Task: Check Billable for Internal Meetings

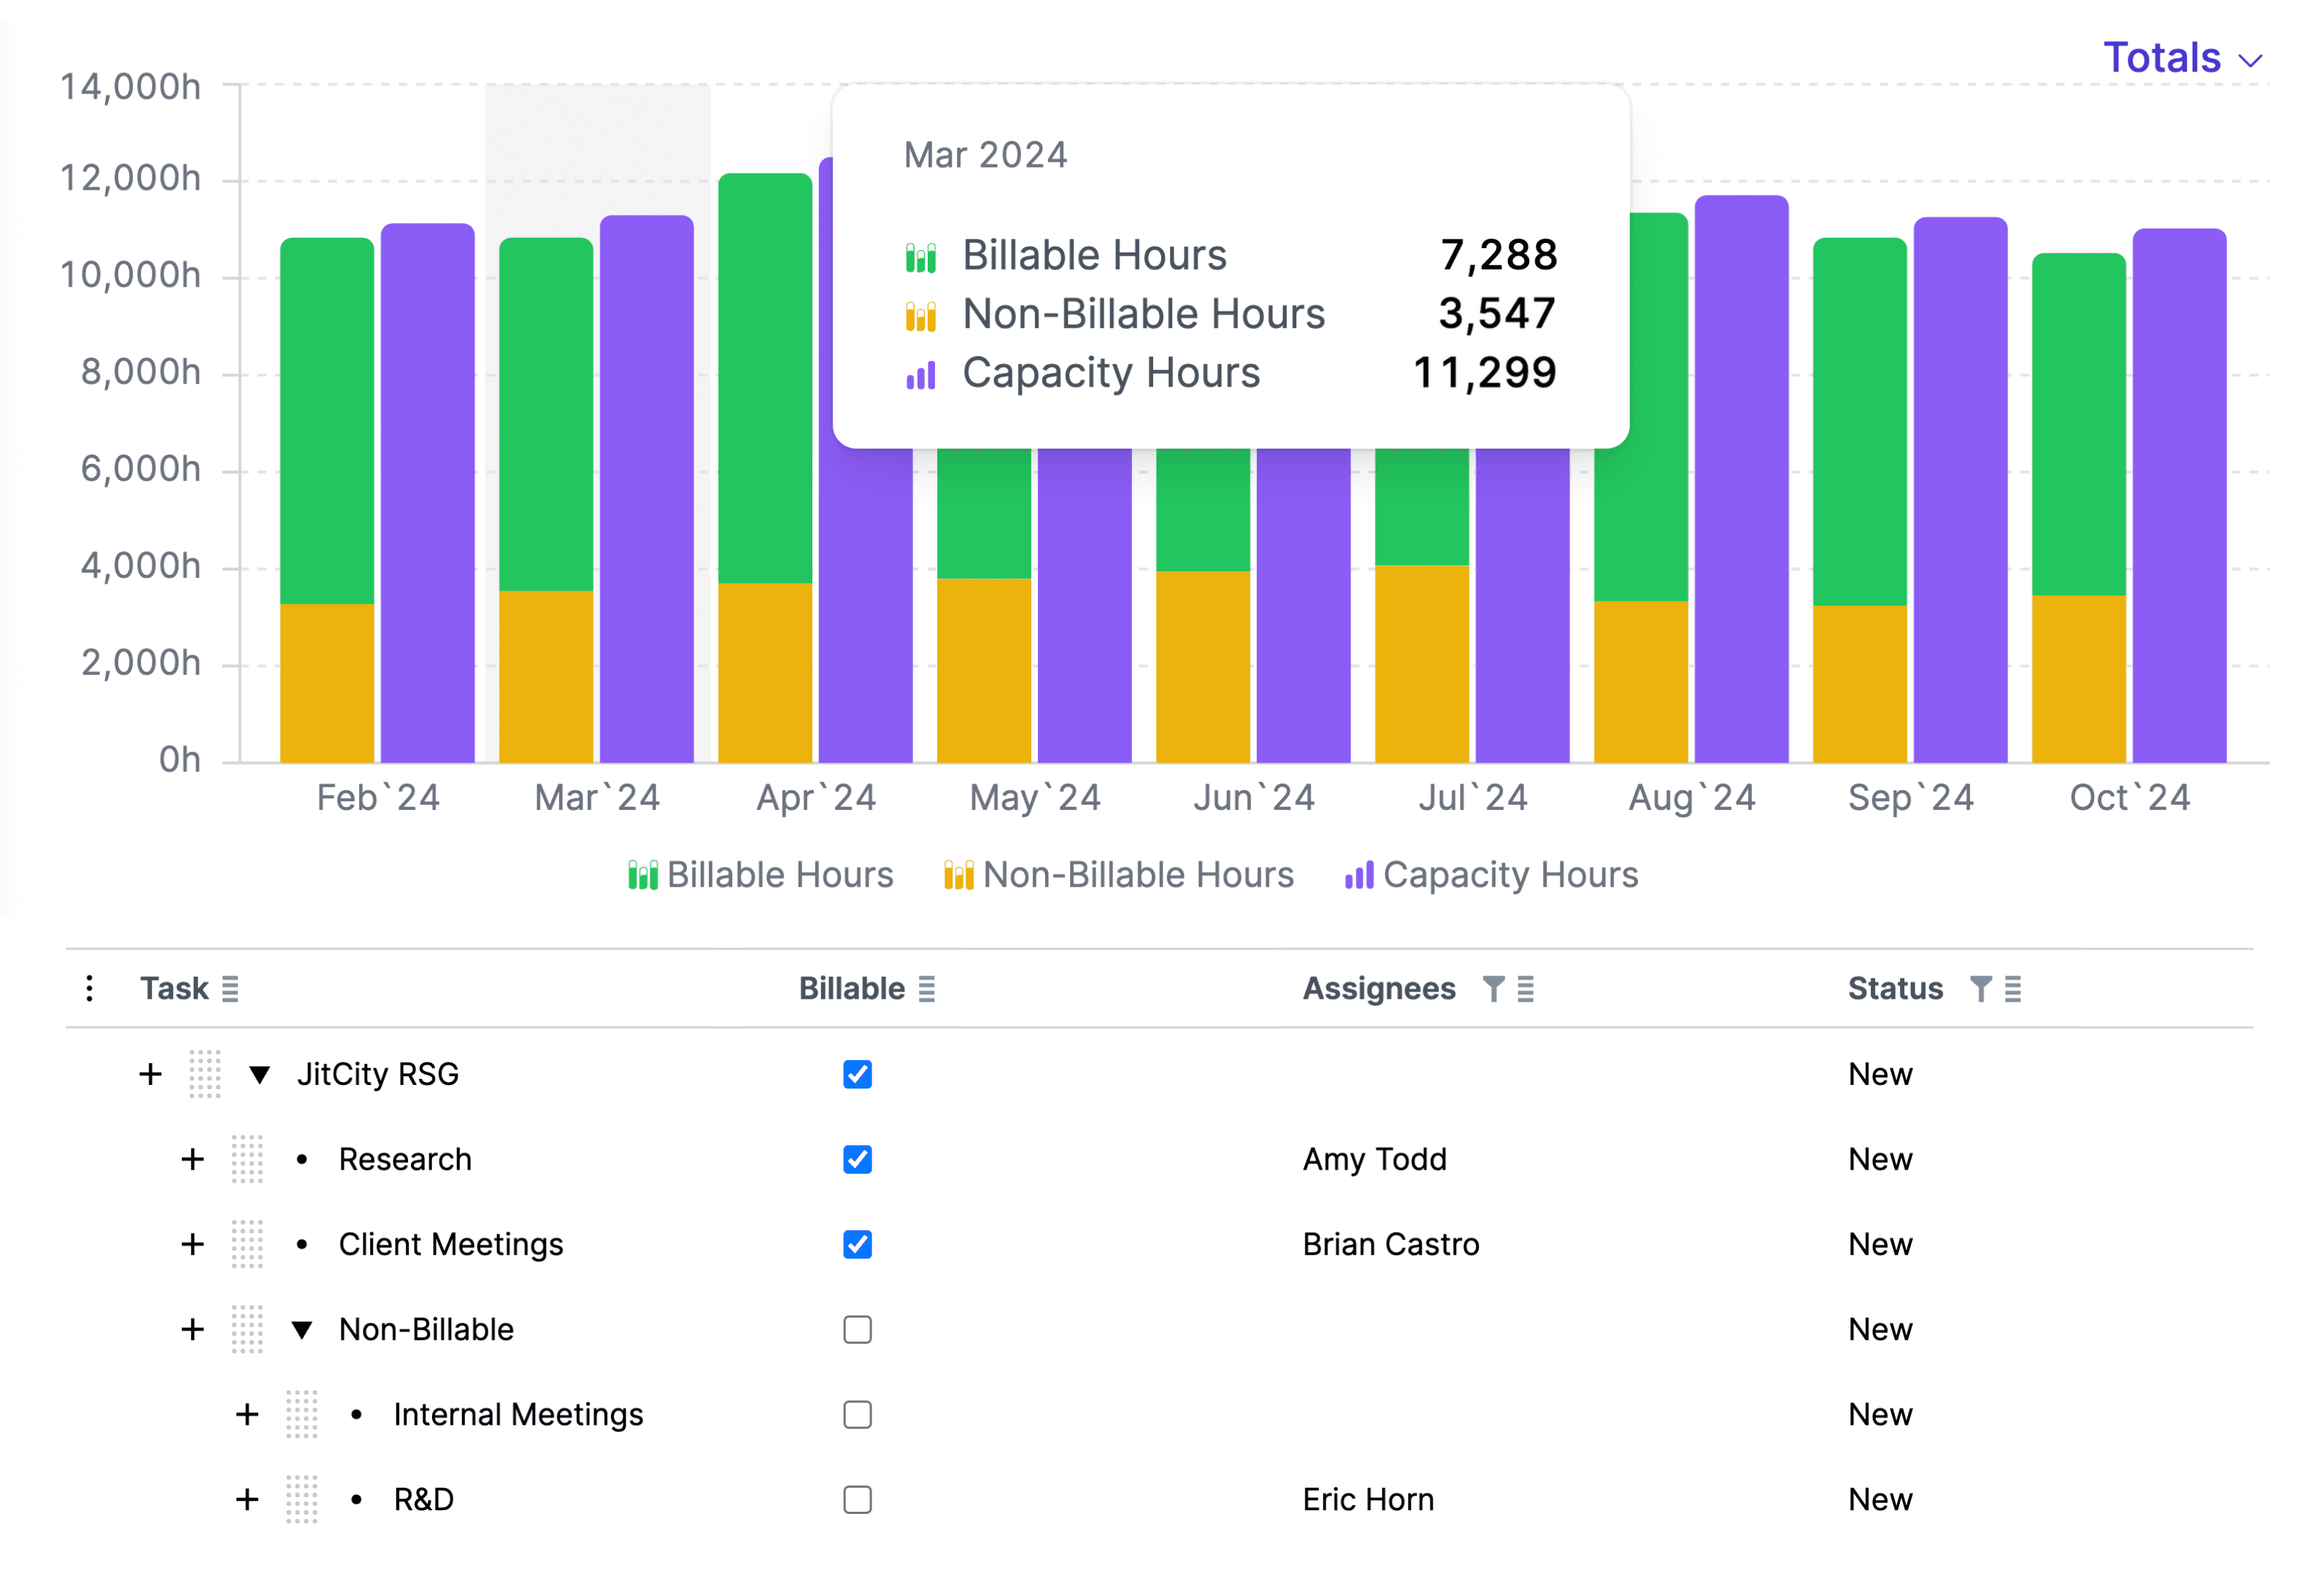Action: [x=857, y=1414]
